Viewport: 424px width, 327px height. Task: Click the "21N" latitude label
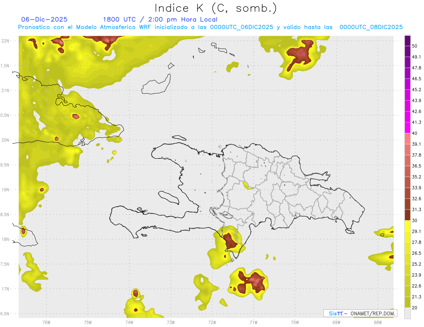pos(5,90)
